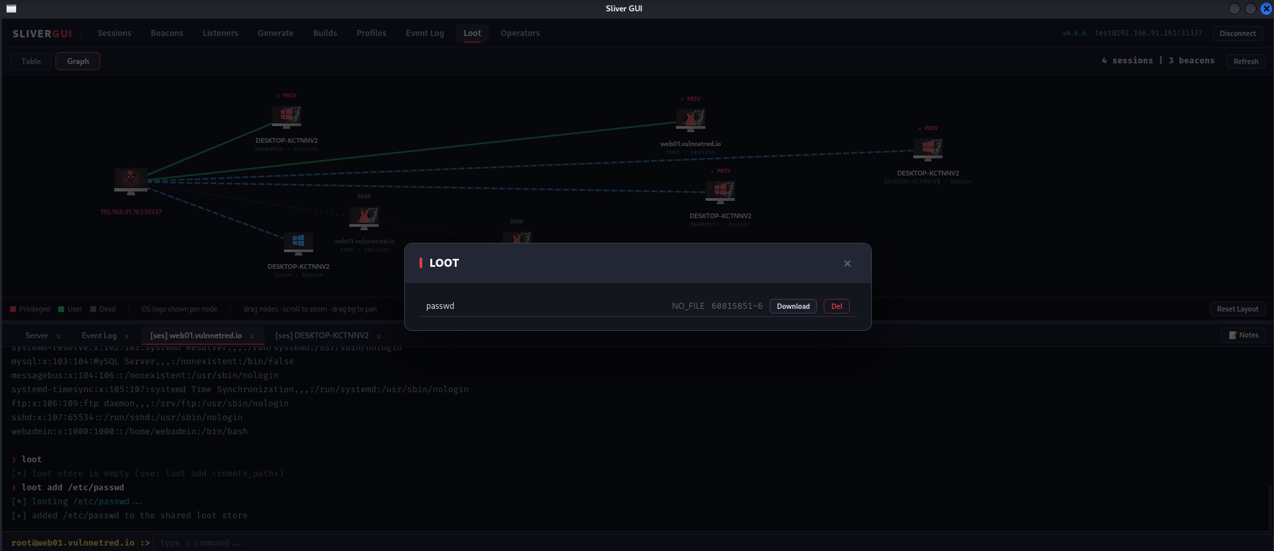This screenshot has width=1274, height=551.
Task: Click the 'looting /etc/passwd' status line
Action: [x=77, y=502]
